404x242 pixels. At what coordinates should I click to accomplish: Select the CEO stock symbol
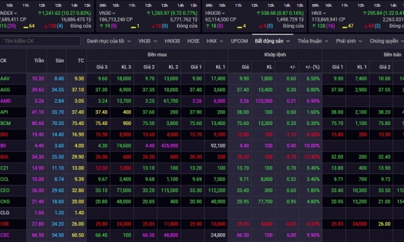point(5,190)
